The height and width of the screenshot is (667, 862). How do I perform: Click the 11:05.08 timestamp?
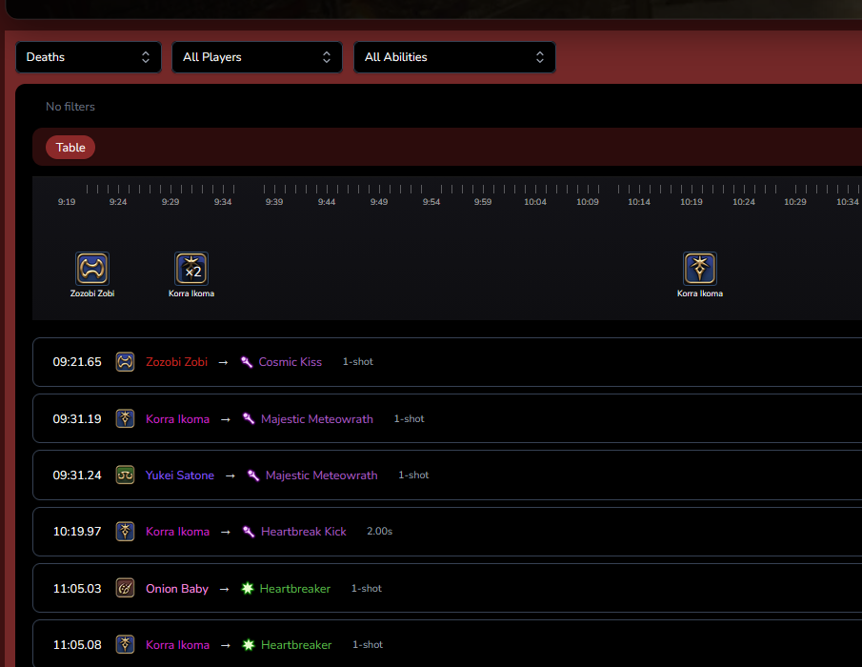tap(77, 644)
